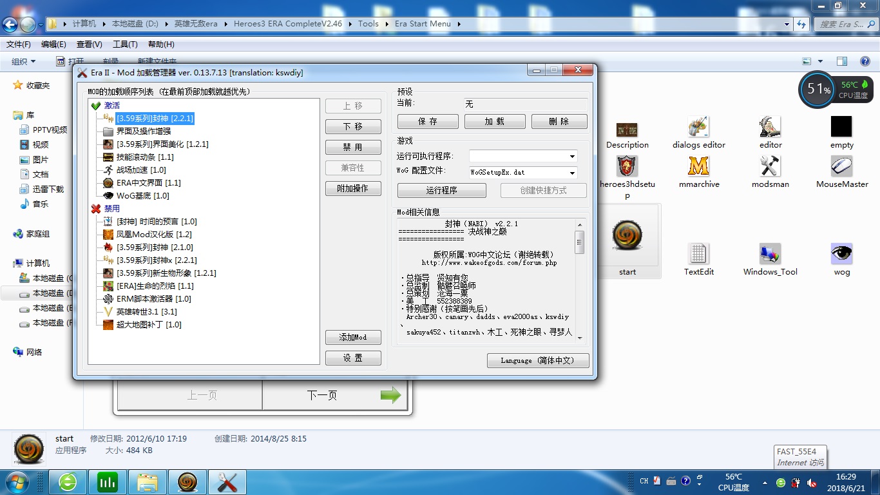Open address bar history dropdown
This screenshot has height=495, width=880.
787,24
